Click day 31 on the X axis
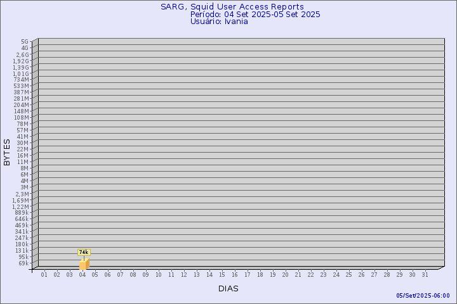 pos(425,274)
